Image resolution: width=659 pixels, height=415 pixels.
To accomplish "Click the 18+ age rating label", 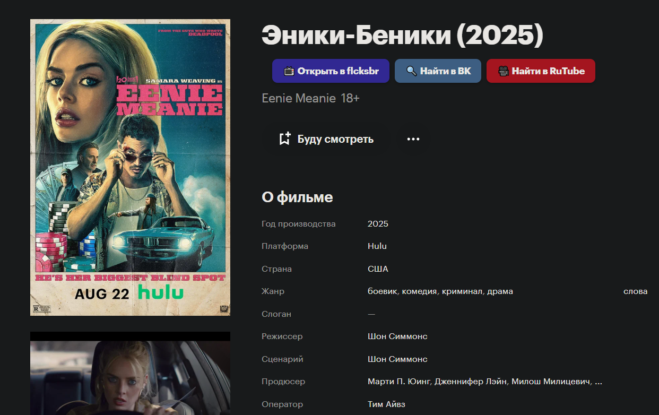I will click(350, 98).
